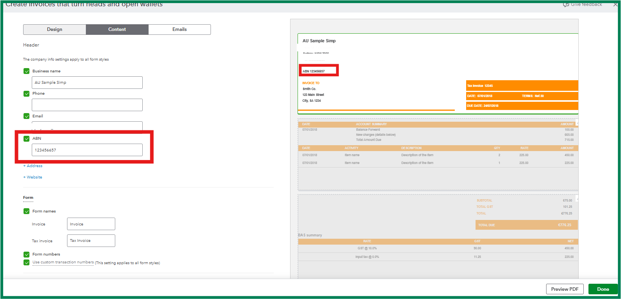Click the Give feedback speech bubble icon
This screenshot has height=299, width=621.
tap(566, 4)
